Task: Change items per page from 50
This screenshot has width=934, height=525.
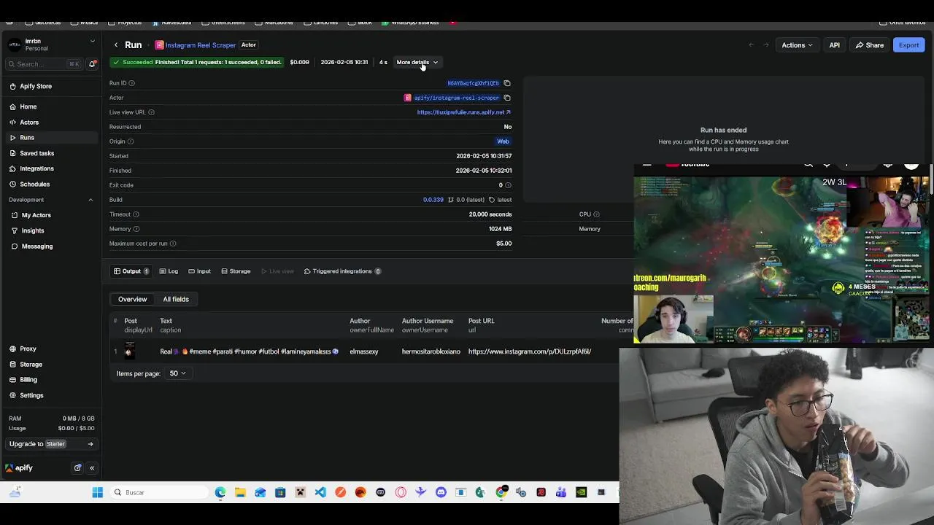Action: coord(177,373)
